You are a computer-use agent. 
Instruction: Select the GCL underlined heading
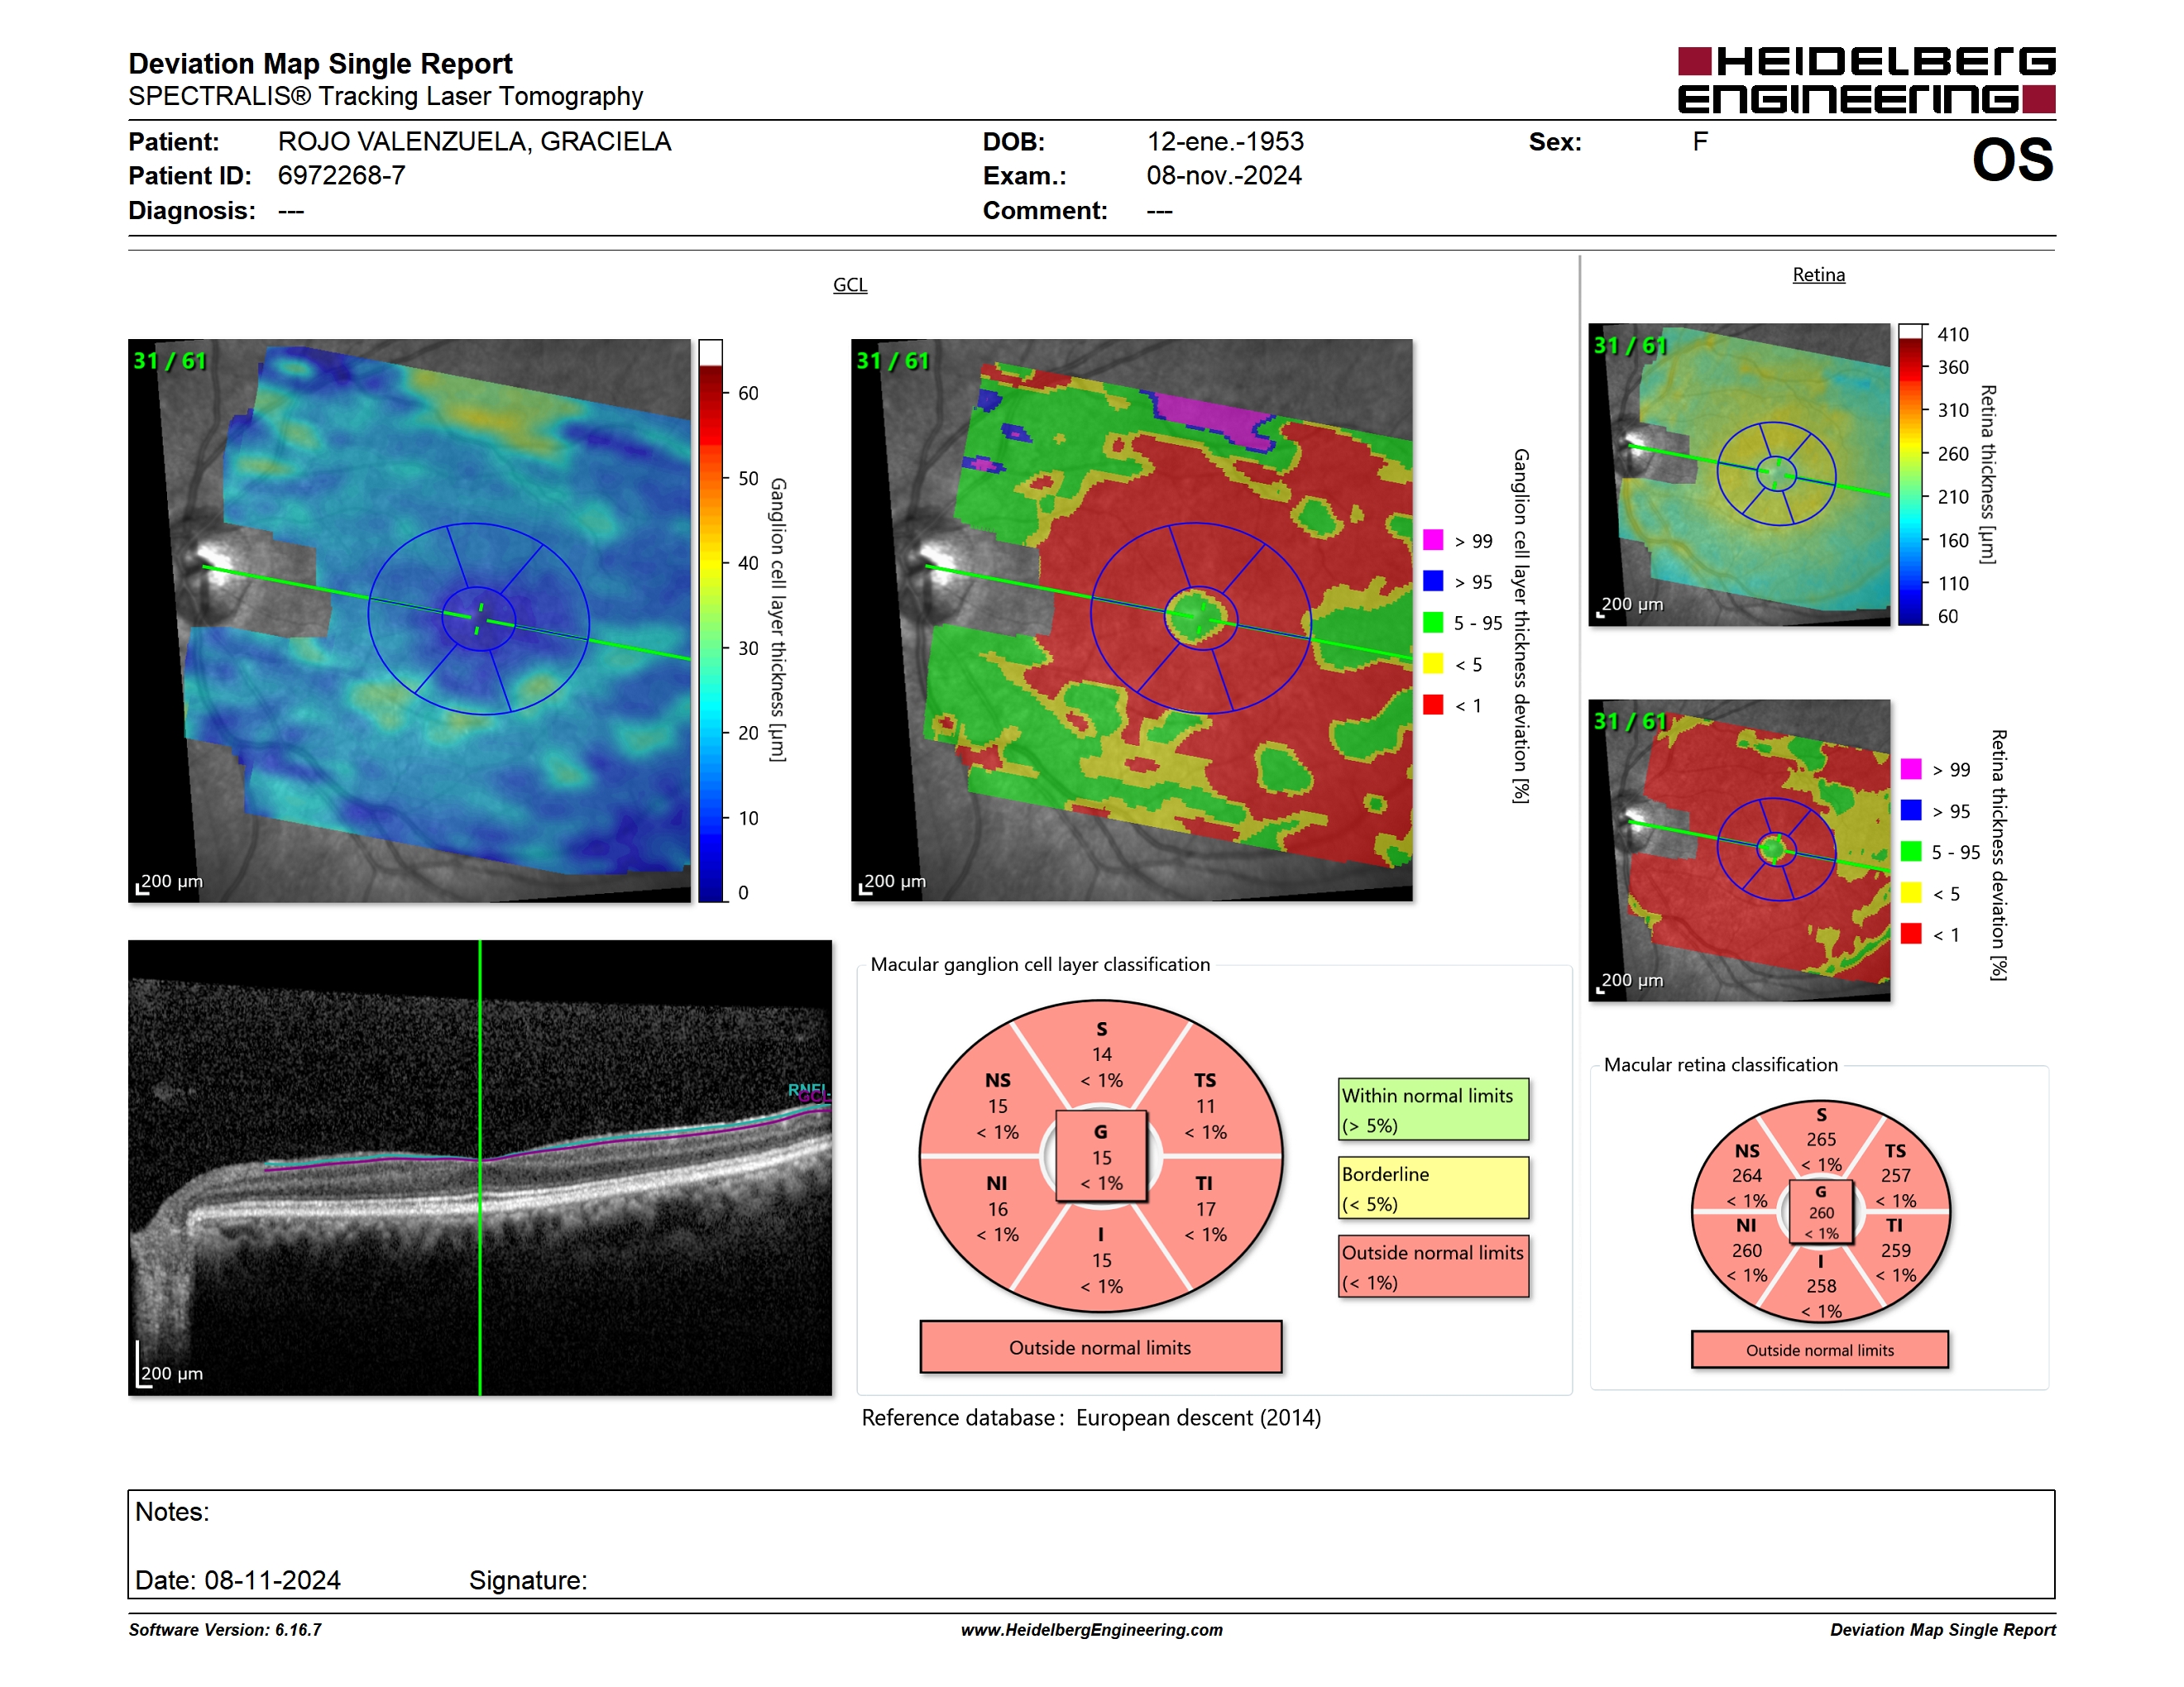850,284
